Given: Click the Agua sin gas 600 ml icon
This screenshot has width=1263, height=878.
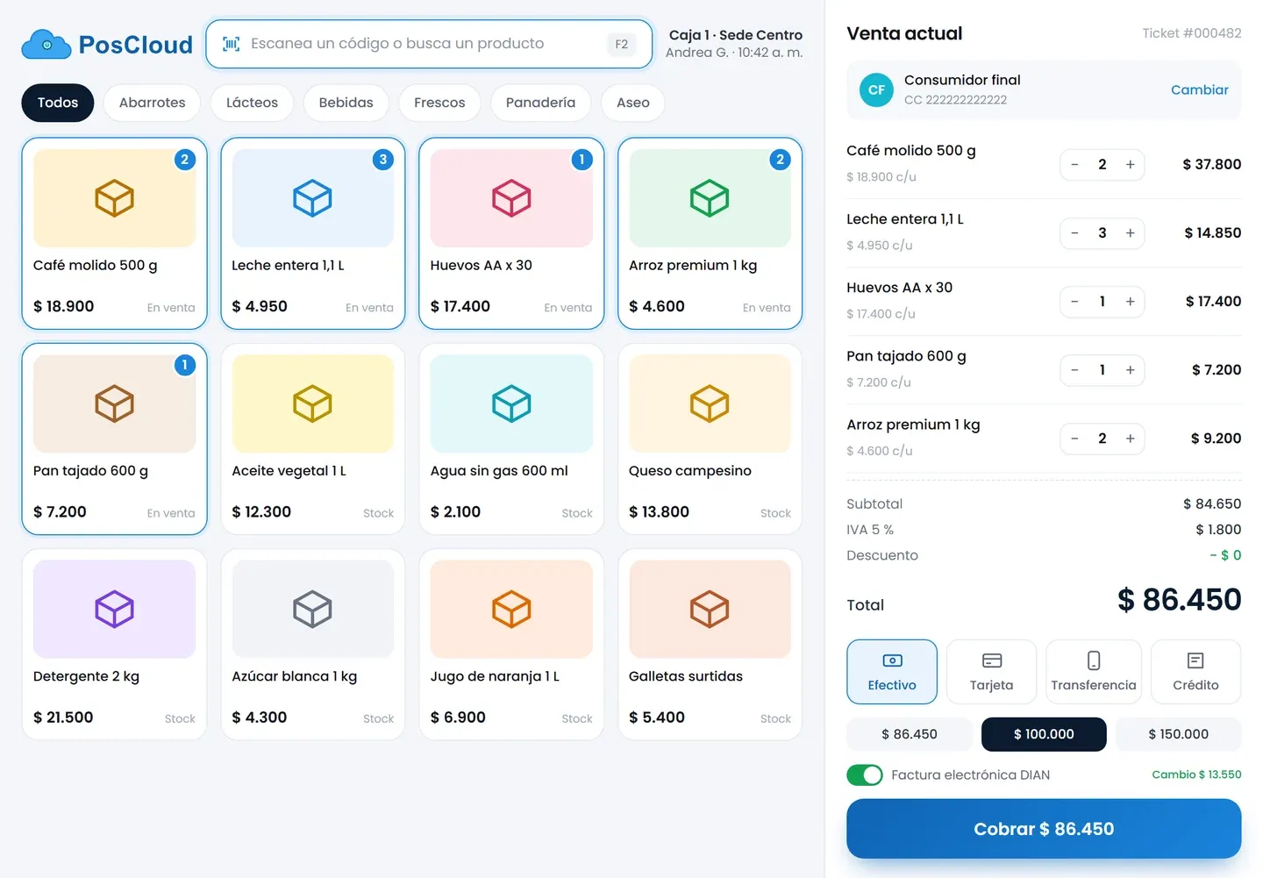Looking at the screenshot, I should 511,403.
